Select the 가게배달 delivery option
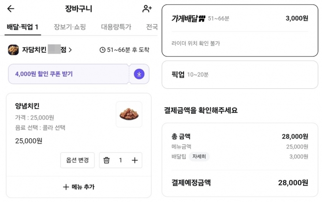The height and width of the screenshot is (202, 322). [x=240, y=30]
